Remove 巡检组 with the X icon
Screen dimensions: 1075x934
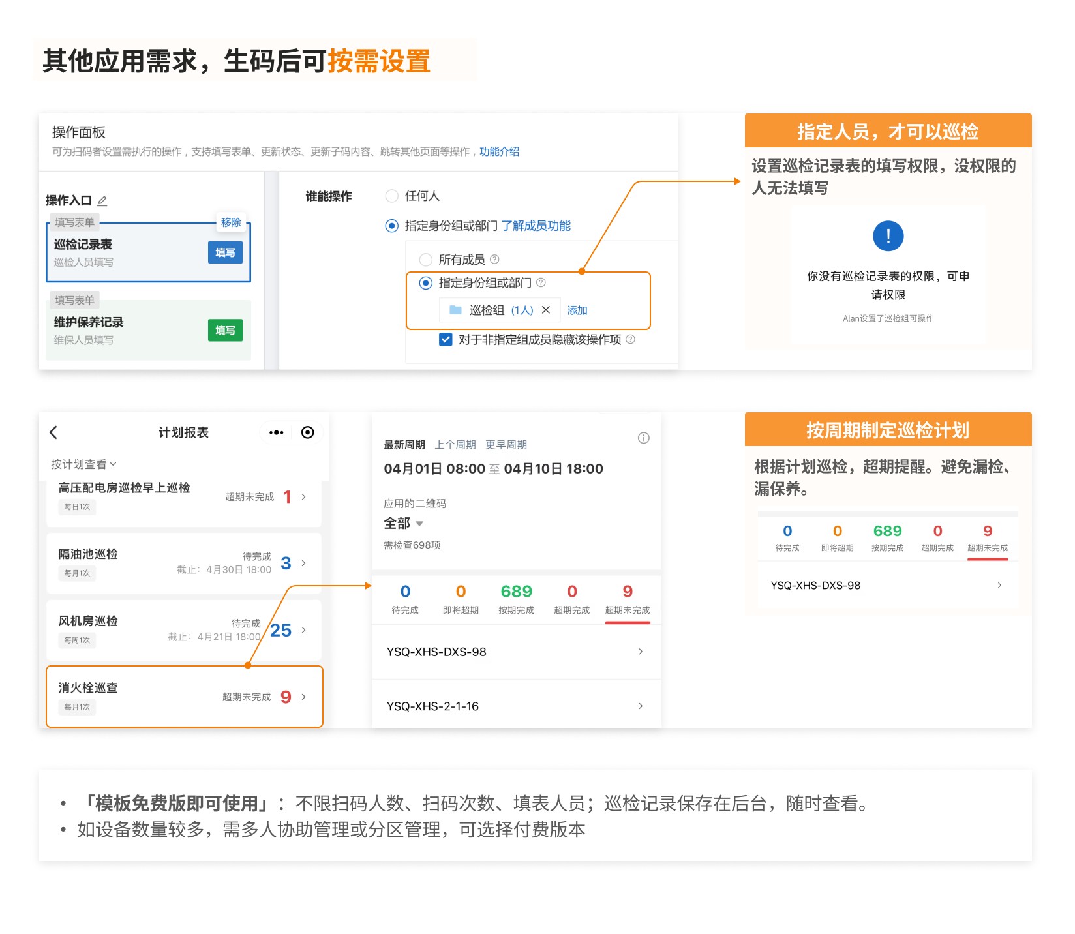coord(546,310)
